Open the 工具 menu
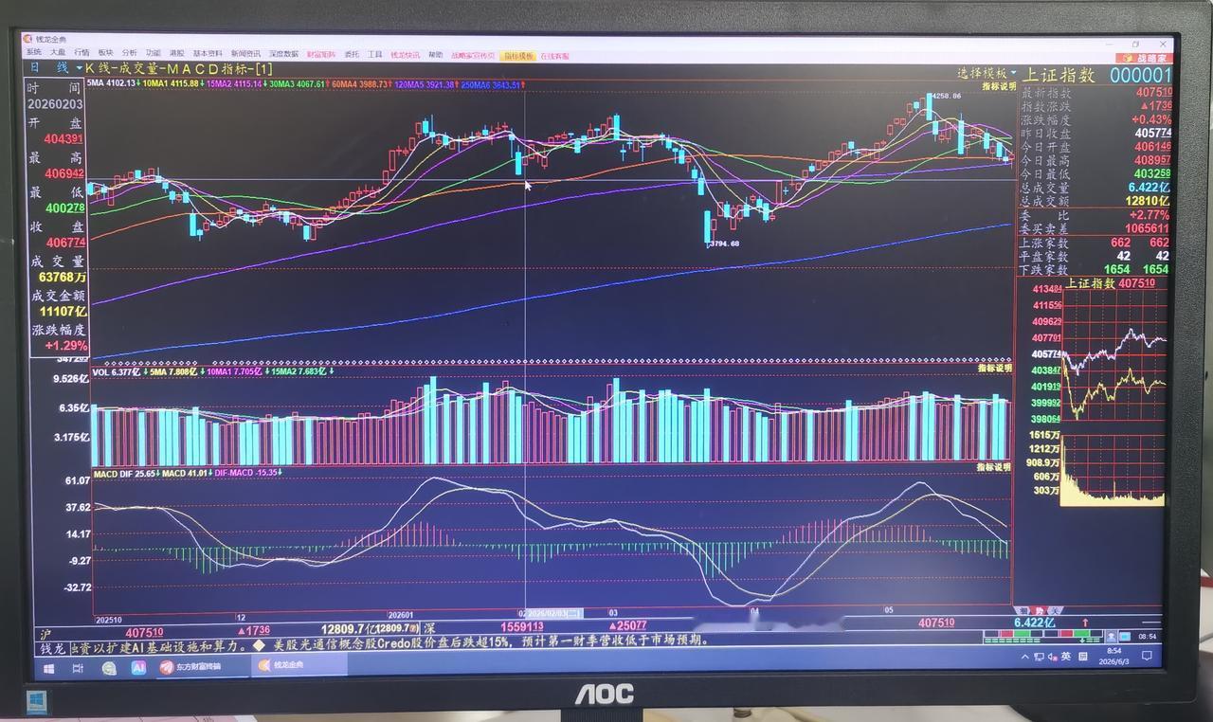 tap(375, 54)
